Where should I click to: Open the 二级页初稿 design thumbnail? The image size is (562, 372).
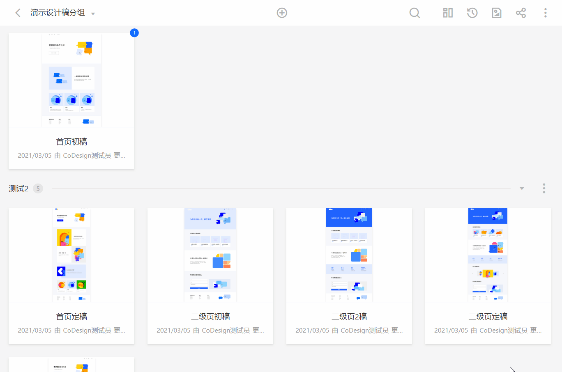tap(210, 255)
